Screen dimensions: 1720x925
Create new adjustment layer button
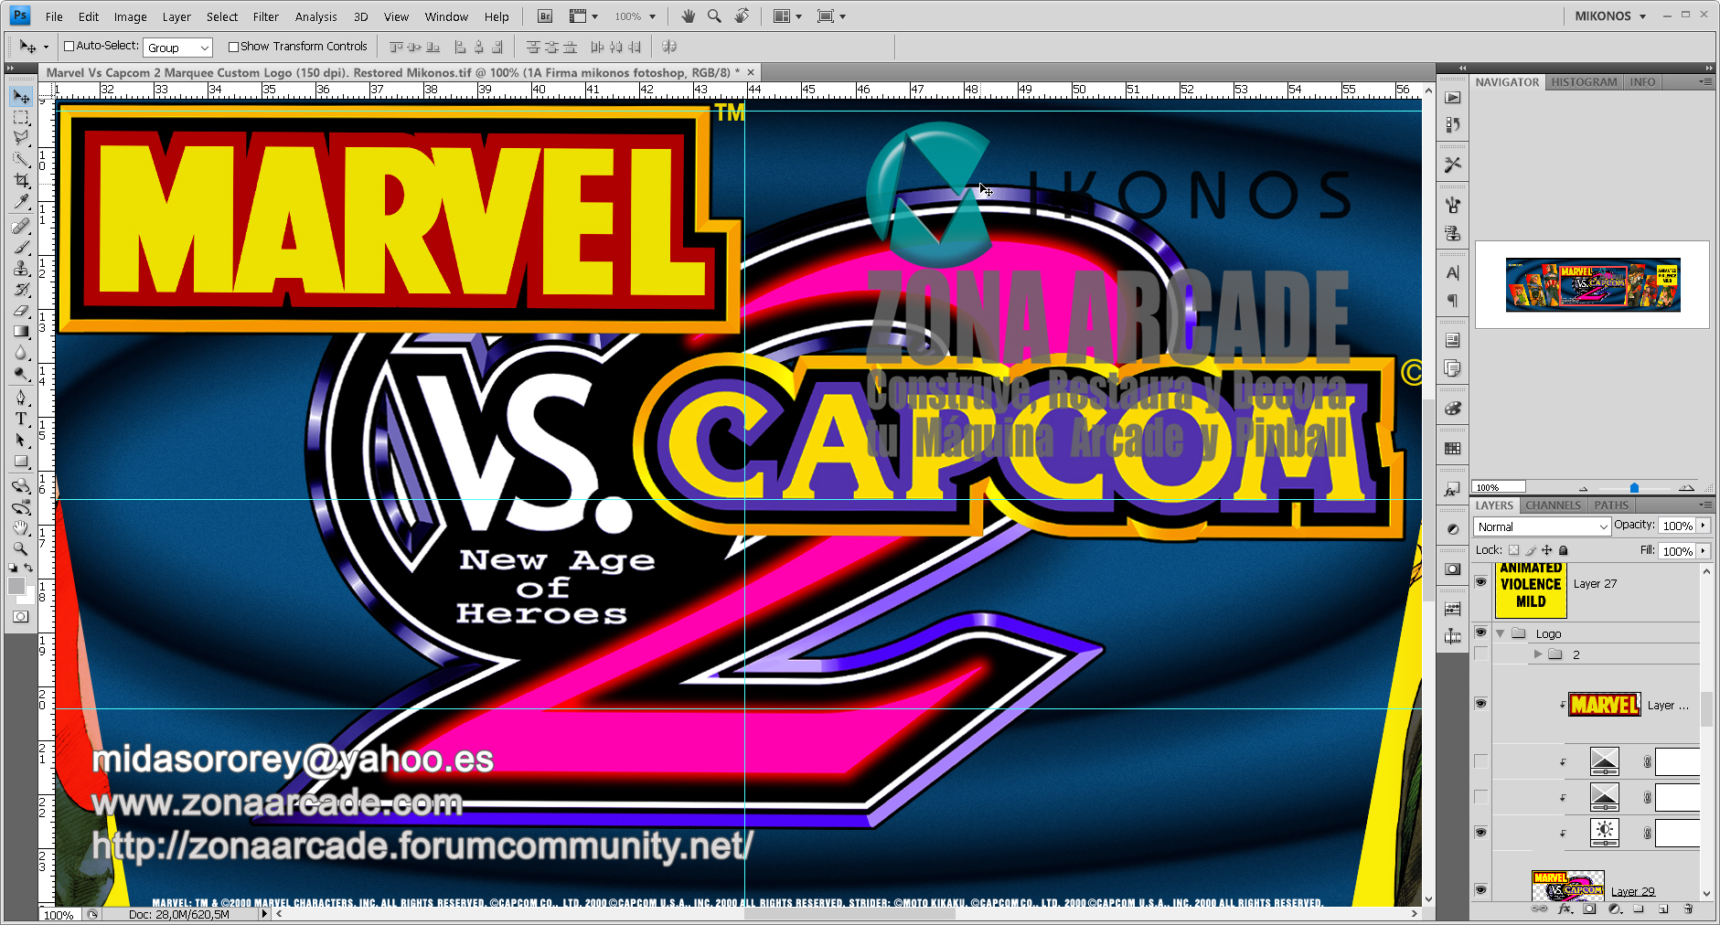1614,909
